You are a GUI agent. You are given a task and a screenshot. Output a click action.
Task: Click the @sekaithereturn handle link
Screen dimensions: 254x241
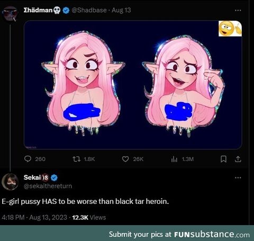48,186
